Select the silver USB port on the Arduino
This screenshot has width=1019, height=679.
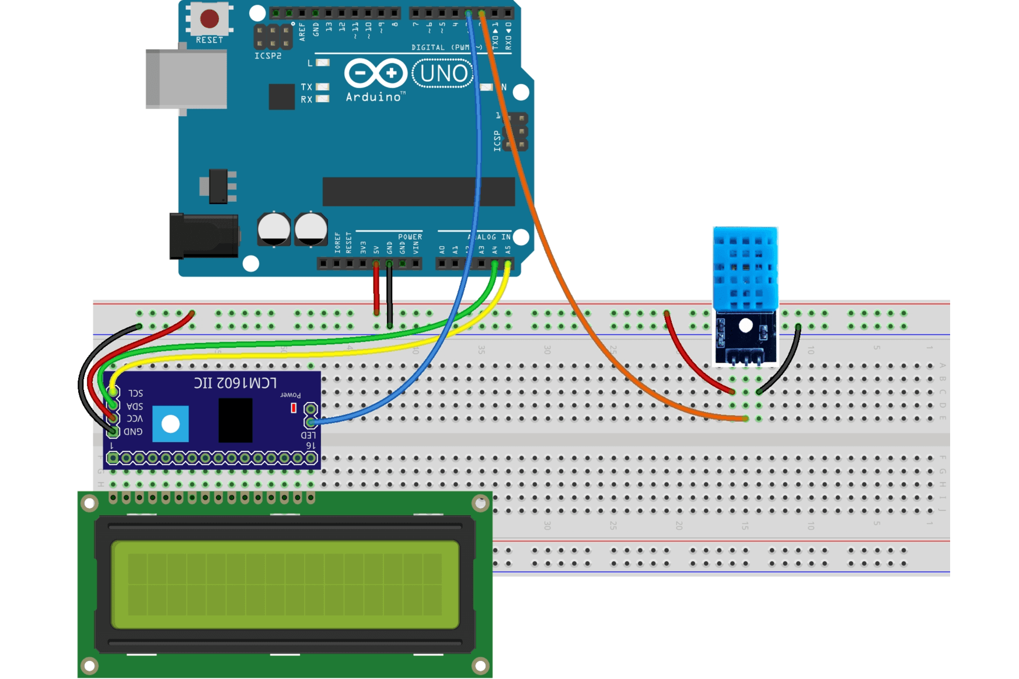pyautogui.click(x=186, y=79)
